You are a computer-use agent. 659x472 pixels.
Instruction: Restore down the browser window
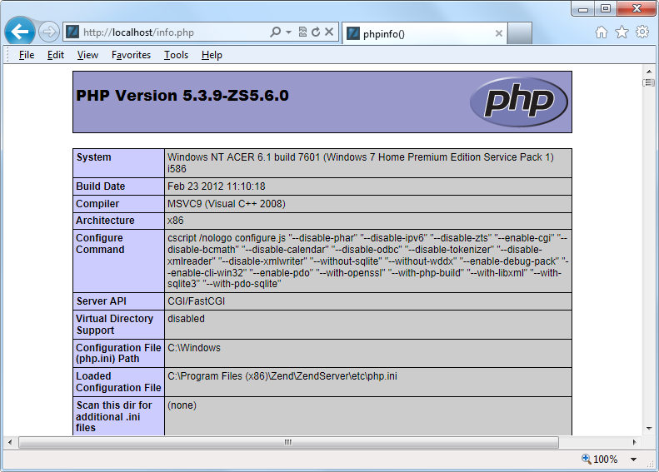pos(605,8)
